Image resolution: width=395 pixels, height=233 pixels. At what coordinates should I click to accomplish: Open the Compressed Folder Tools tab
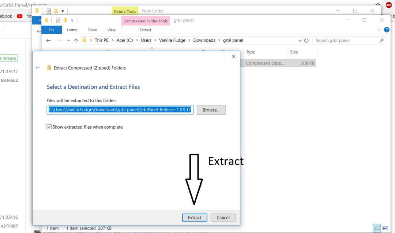tap(146, 21)
